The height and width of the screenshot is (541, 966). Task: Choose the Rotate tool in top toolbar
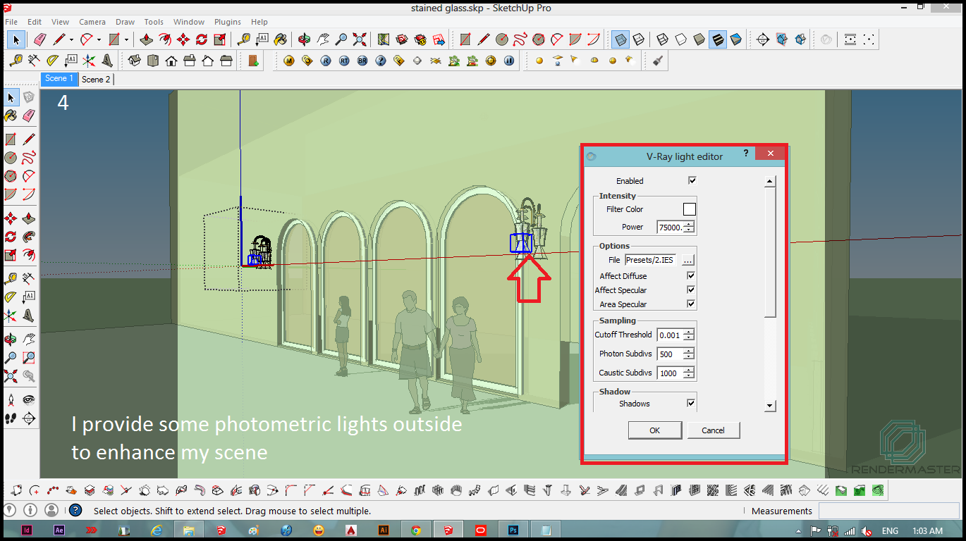tap(202, 39)
